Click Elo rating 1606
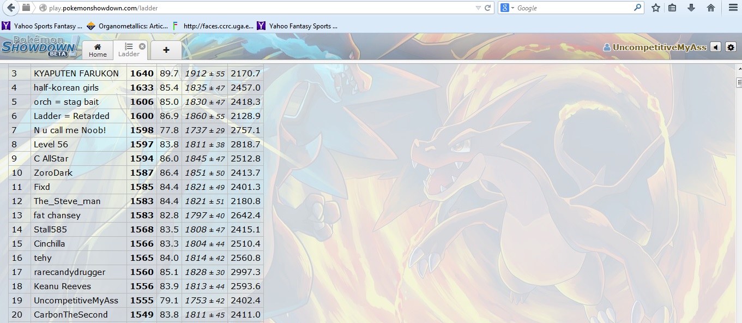The height and width of the screenshot is (323, 742). click(x=142, y=101)
